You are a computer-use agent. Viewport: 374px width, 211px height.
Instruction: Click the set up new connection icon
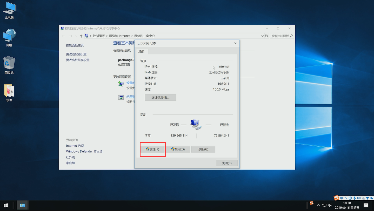click(121, 84)
